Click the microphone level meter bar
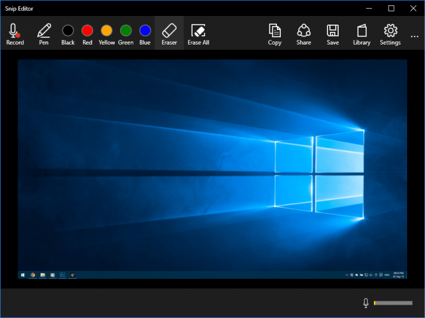This screenshot has width=425, height=318. click(393, 303)
